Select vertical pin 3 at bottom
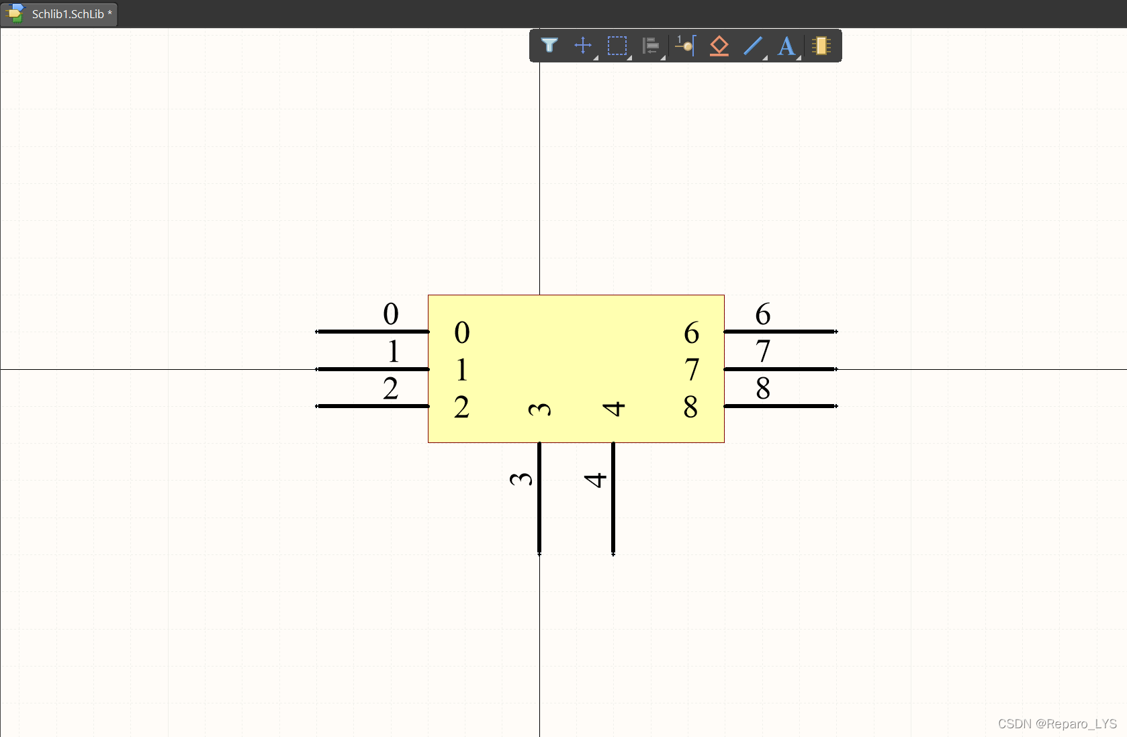Screen dimensions: 1127x737 point(539,499)
